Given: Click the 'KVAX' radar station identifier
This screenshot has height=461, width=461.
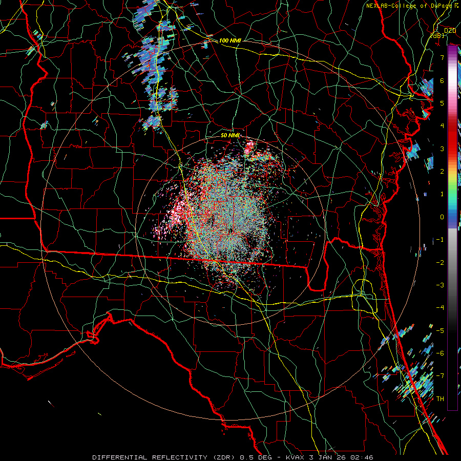Looking at the screenshot, I should pos(295,457).
